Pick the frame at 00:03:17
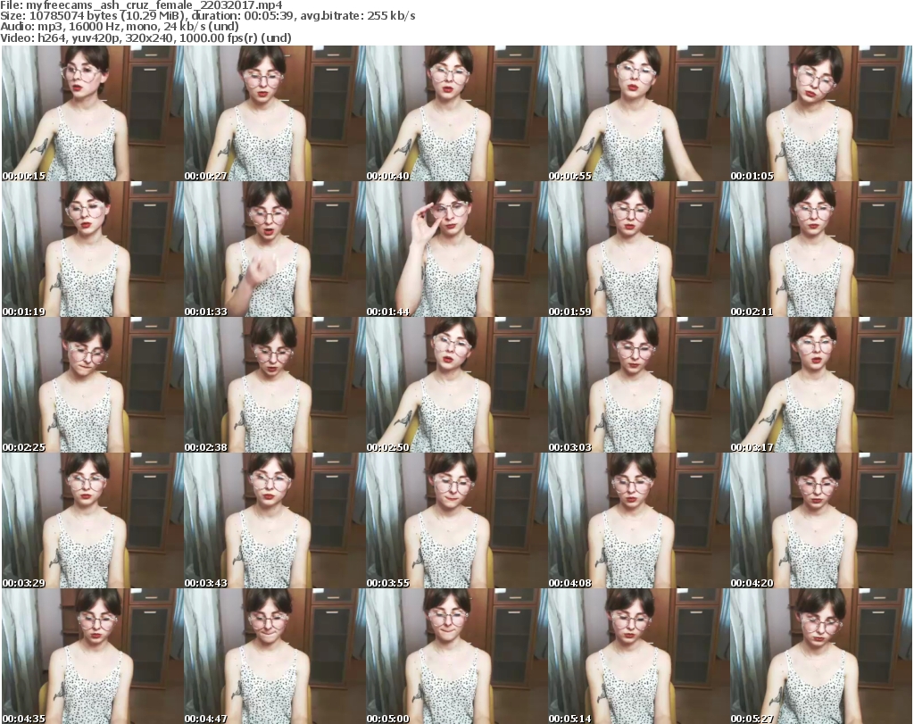Image resolution: width=914 pixels, height=724 pixels. point(821,385)
